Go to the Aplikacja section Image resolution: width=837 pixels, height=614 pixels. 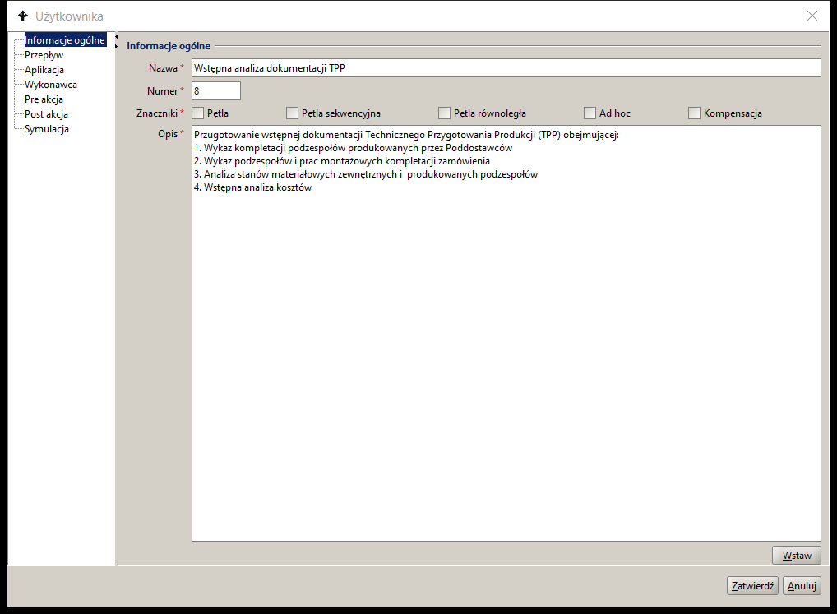coord(44,69)
